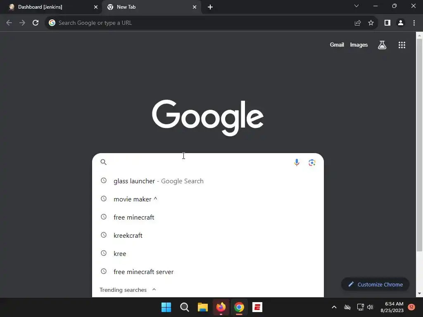Click the cloud sync tray icon
423x317 pixels.
pos(347,307)
